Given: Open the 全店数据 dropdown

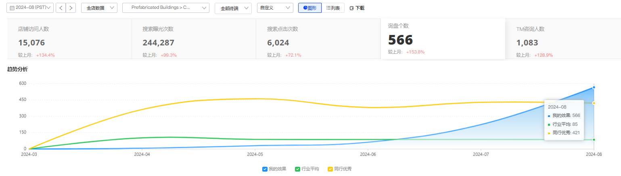Looking at the screenshot, I should click(99, 8).
